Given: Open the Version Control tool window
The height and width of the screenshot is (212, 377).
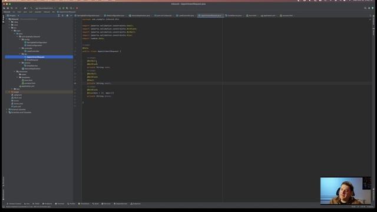Looking at the screenshot, I should point(14,204).
